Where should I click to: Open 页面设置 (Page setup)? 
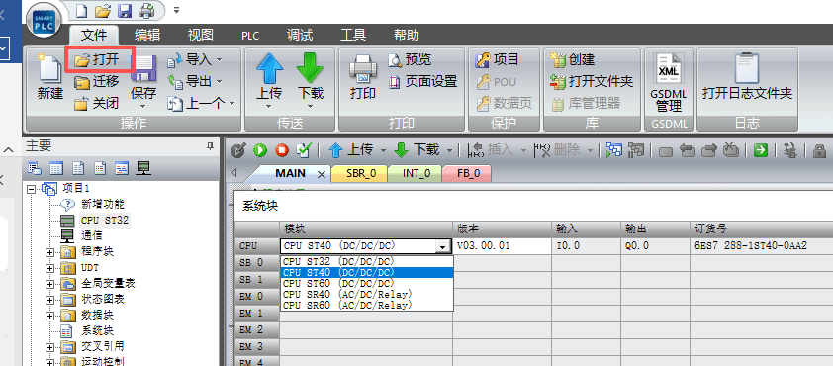pyautogui.click(x=422, y=82)
